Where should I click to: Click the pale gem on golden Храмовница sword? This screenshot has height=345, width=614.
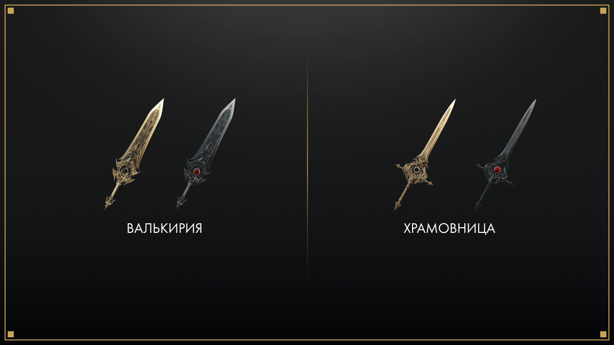click(417, 170)
